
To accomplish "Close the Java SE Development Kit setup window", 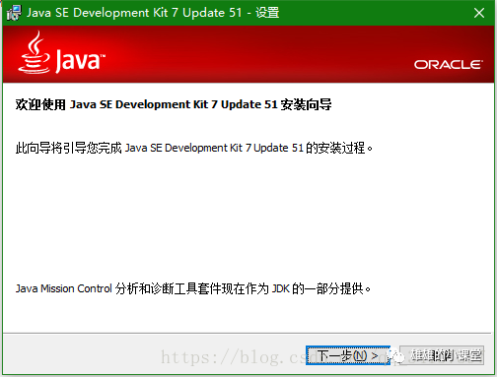I will [x=479, y=13].
